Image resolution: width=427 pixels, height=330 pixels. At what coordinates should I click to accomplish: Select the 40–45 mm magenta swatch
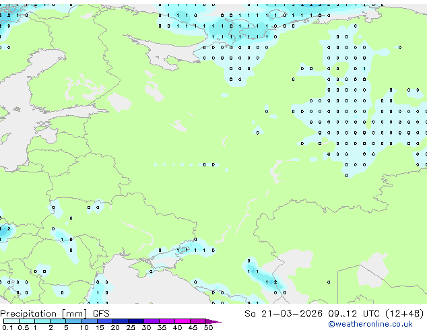tap(183, 321)
